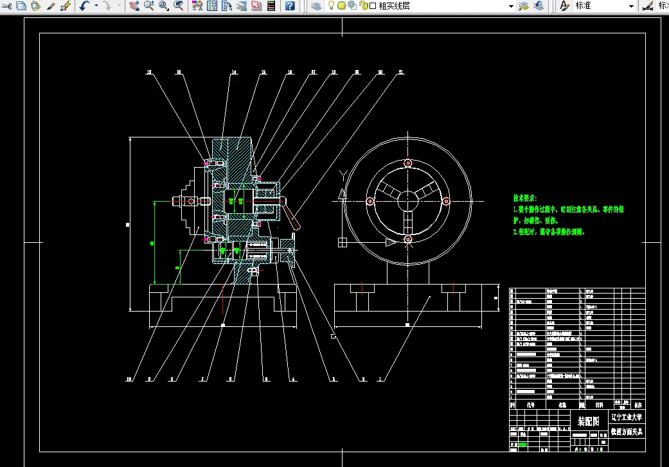Select the 铣四方面夹具 drawing name text

click(627, 432)
